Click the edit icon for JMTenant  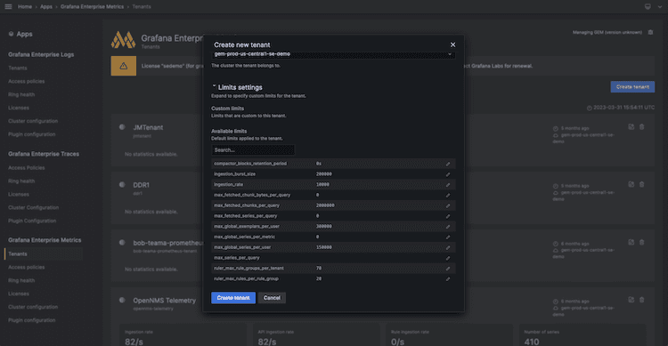coord(631,127)
